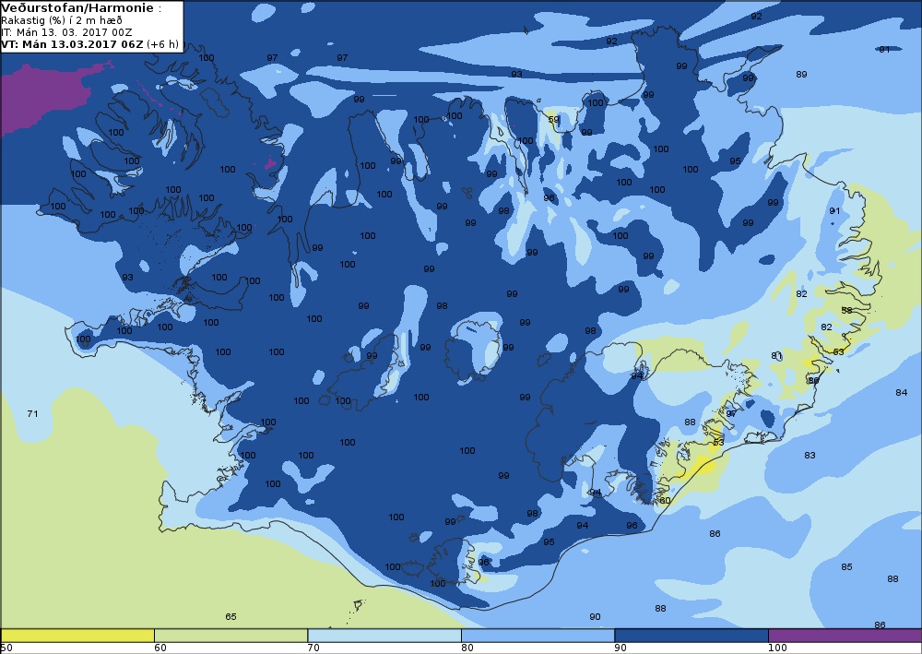Viewport: 922px width, 654px height.
Task: Select the dark blue 90–100 legend band
Action: tap(691, 636)
